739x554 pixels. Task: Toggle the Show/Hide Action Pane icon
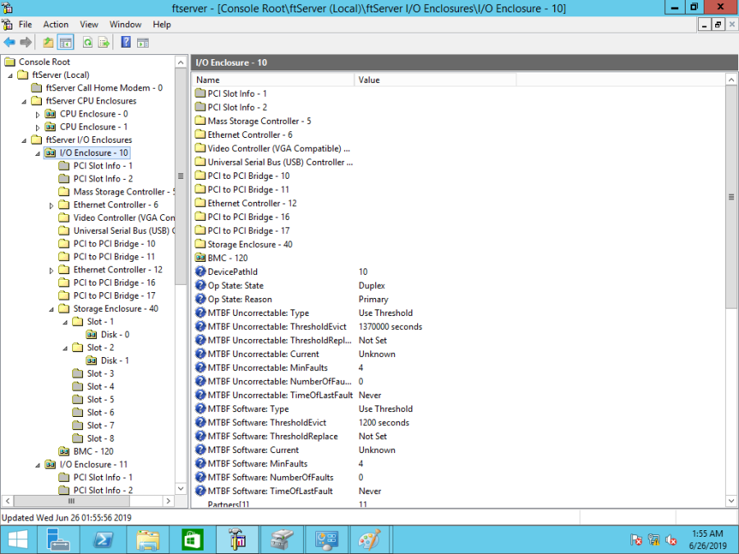point(143,43)
